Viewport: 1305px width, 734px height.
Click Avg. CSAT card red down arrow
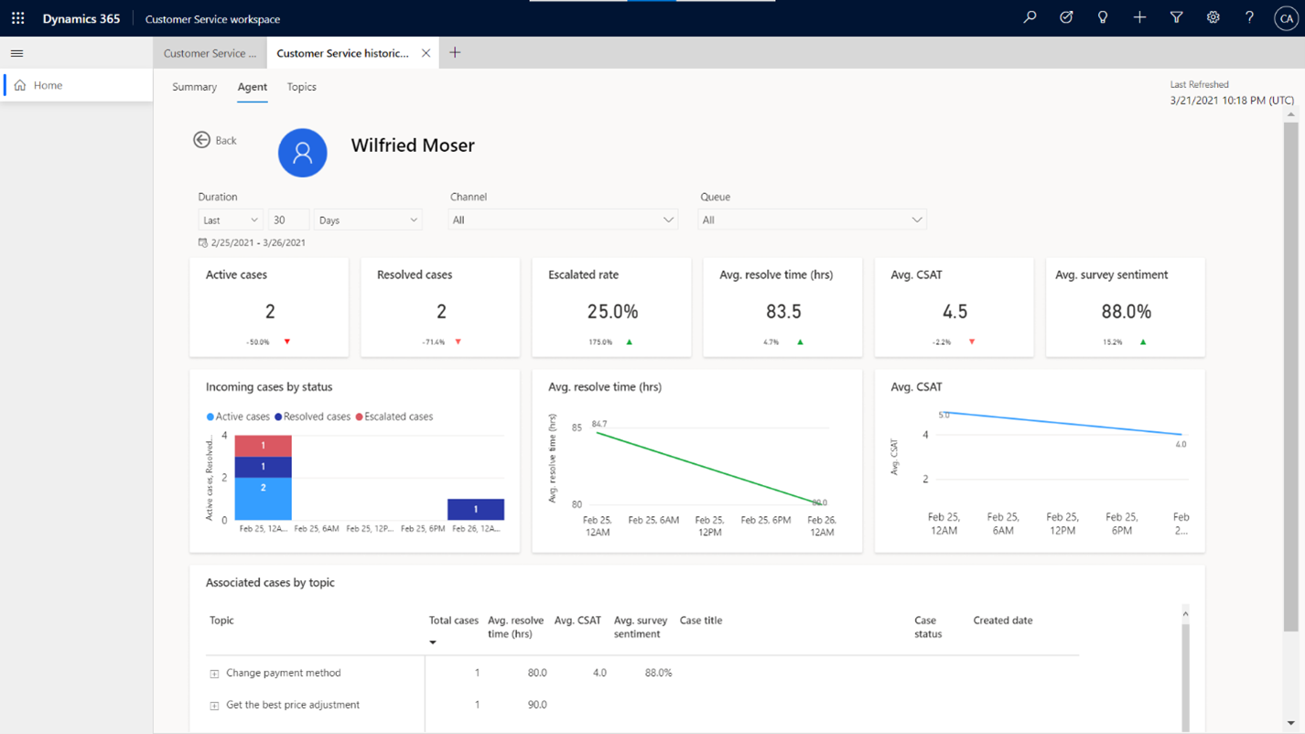[x=971, y=341]
